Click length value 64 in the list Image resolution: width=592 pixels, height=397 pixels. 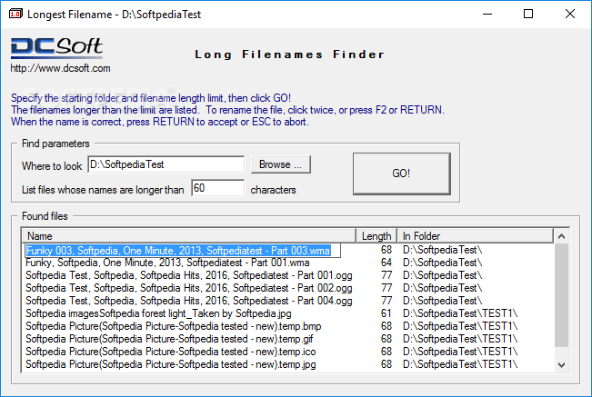[x=386, y=263]
